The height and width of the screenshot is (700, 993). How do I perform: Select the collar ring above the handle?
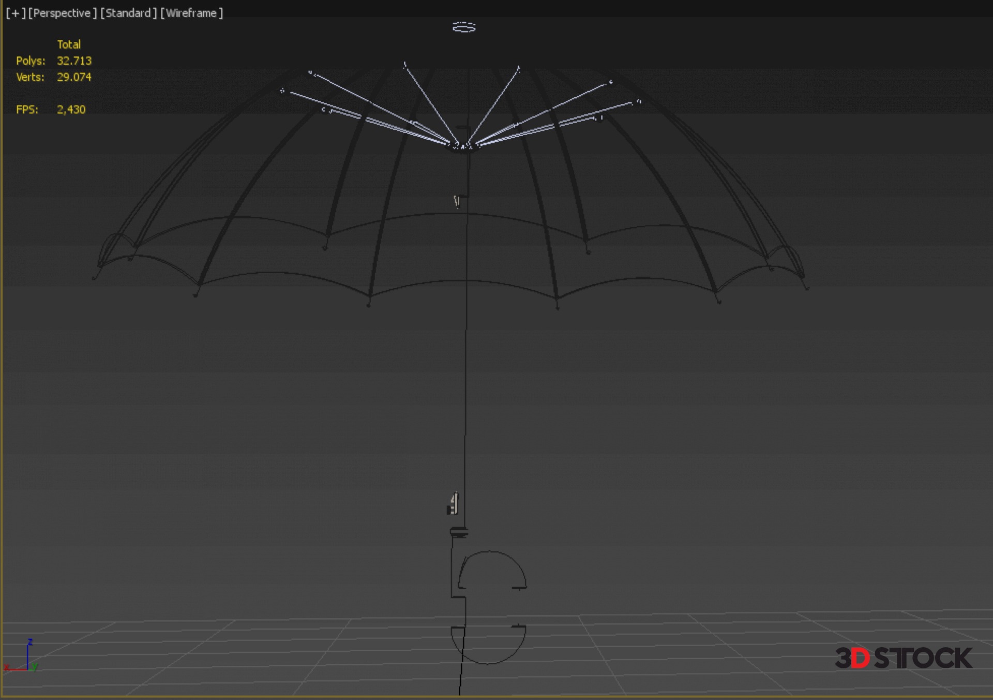click(459, 532)
